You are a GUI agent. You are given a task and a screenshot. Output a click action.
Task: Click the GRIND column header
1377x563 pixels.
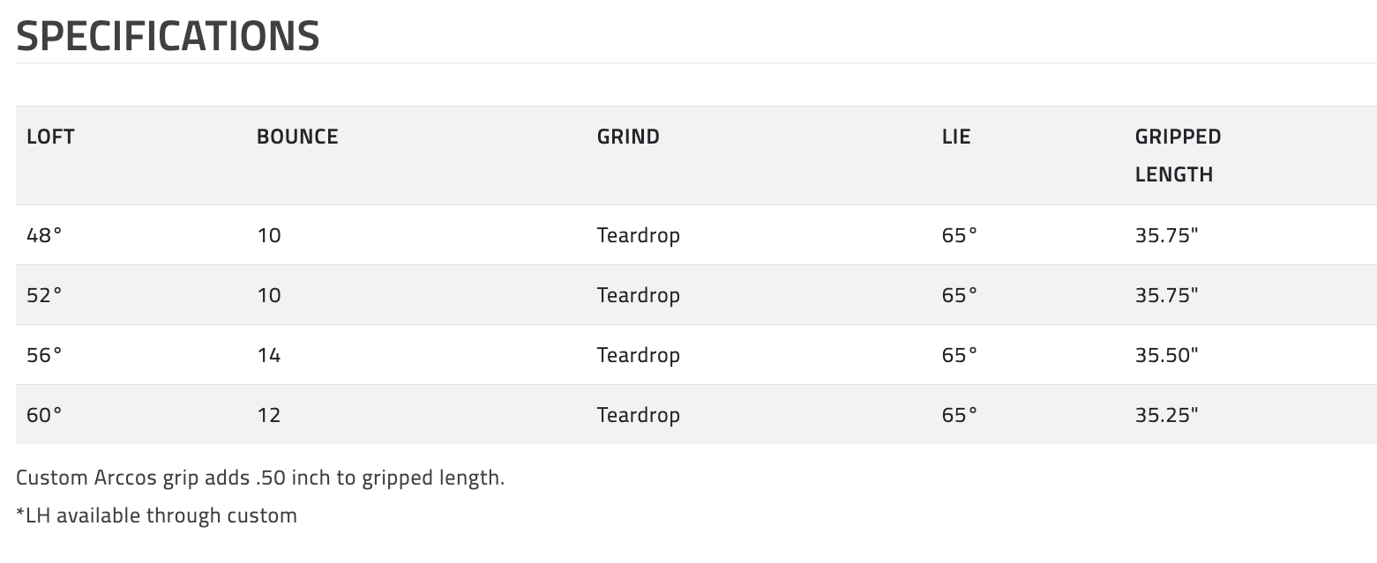point(628,137)
